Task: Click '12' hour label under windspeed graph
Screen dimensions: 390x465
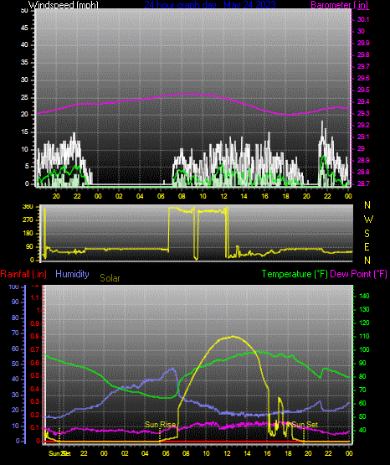Action: (223, 196)
